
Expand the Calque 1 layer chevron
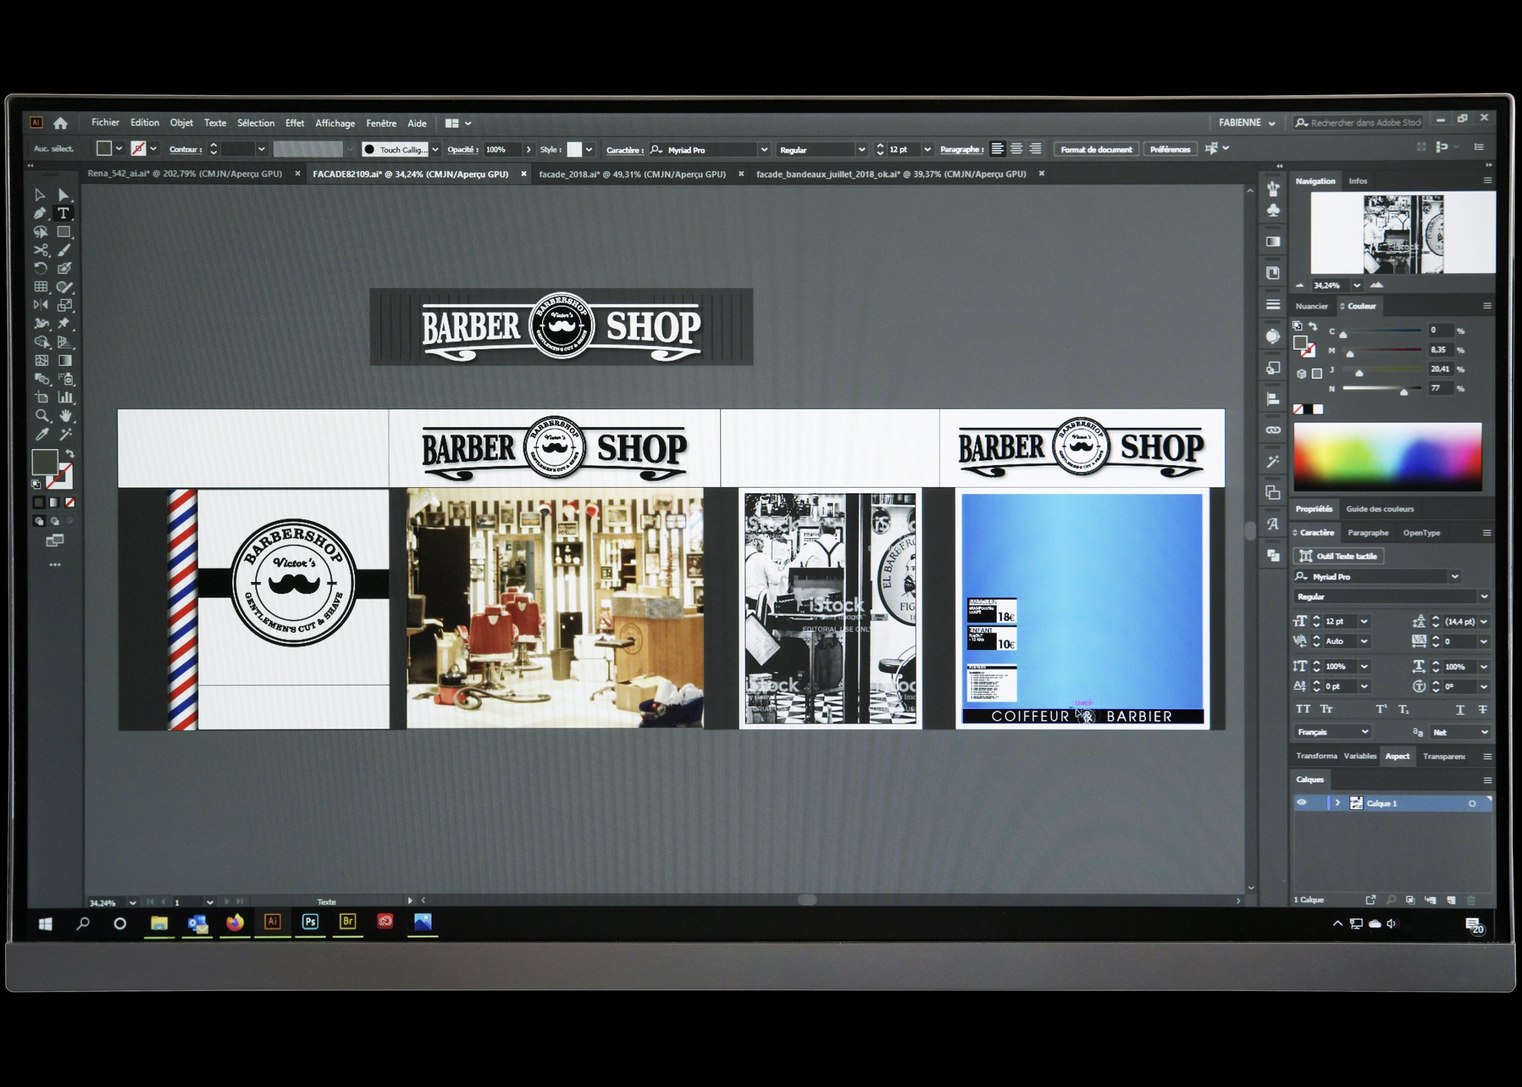point(1337,802)
